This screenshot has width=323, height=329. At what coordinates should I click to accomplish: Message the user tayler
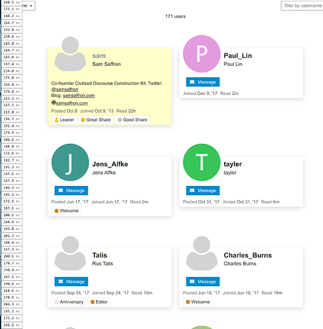click(x=203, y=191)
